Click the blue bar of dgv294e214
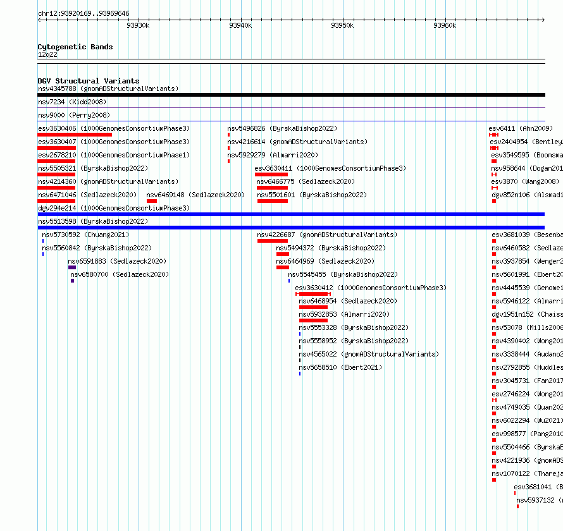563x531 pixels. (291, 214)
